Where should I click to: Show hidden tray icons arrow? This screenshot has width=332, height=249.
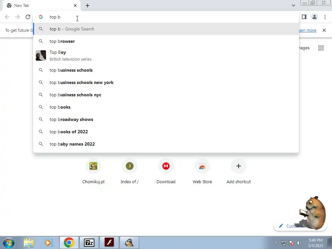point(276,243)
